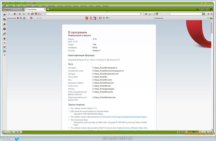Expand the address bar bookmark star dropdown
216x141 pixels.
[x=143, y=14]
